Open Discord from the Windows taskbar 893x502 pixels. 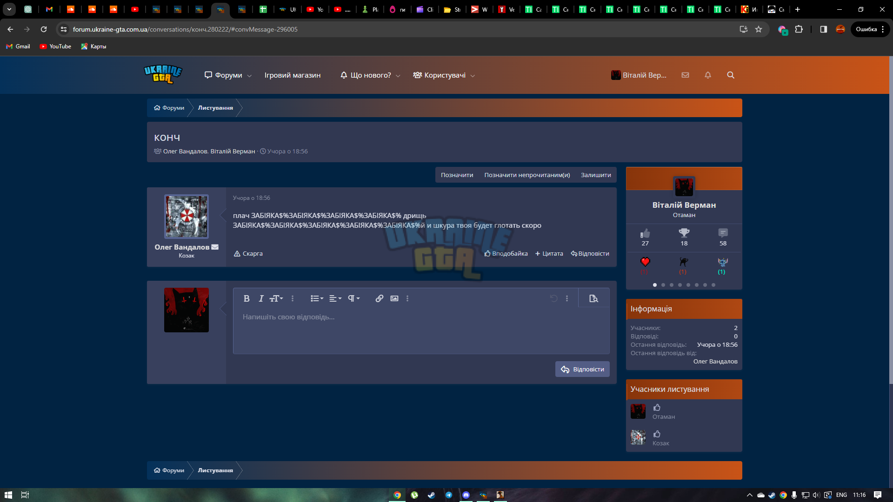(466, 495)
